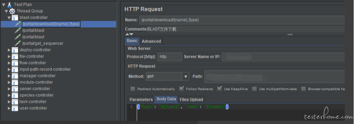Image resolution: width=354 pixels, height=124 pixels.
Task: Expand the flow-controller node
Action: tap(9, 63)
